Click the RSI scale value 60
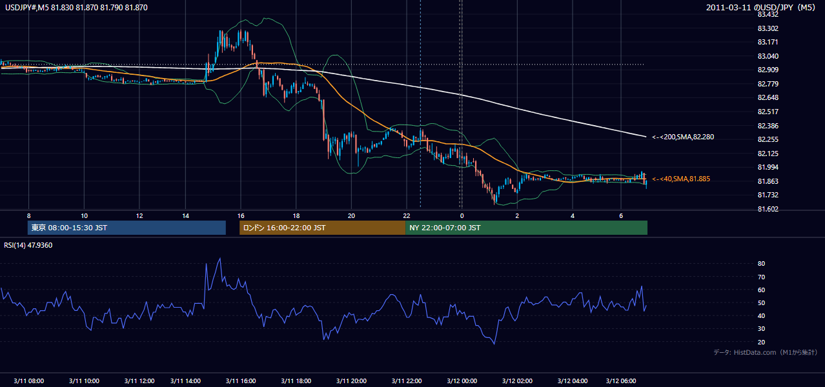825x387 pixels. pyautogui.click(x=761, y=290)
